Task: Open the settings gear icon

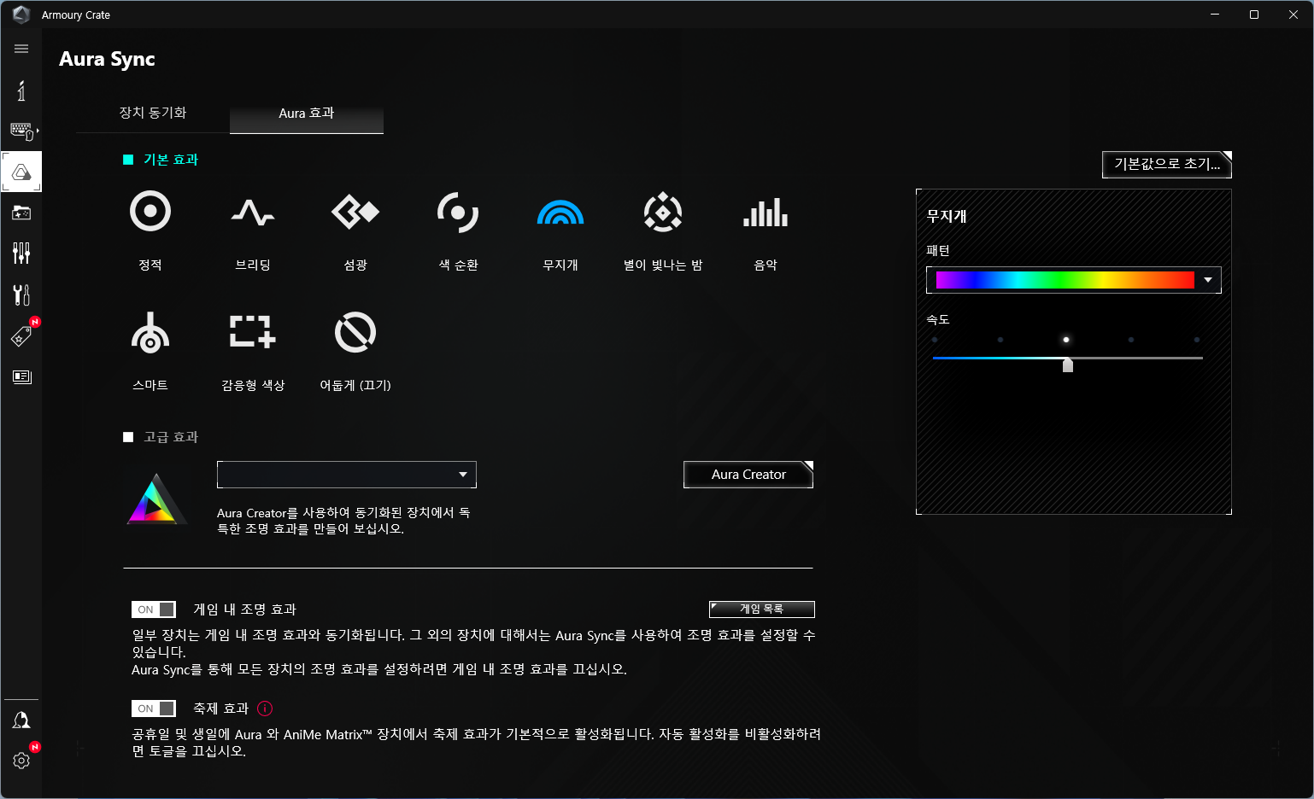Action: click(21, 760)
